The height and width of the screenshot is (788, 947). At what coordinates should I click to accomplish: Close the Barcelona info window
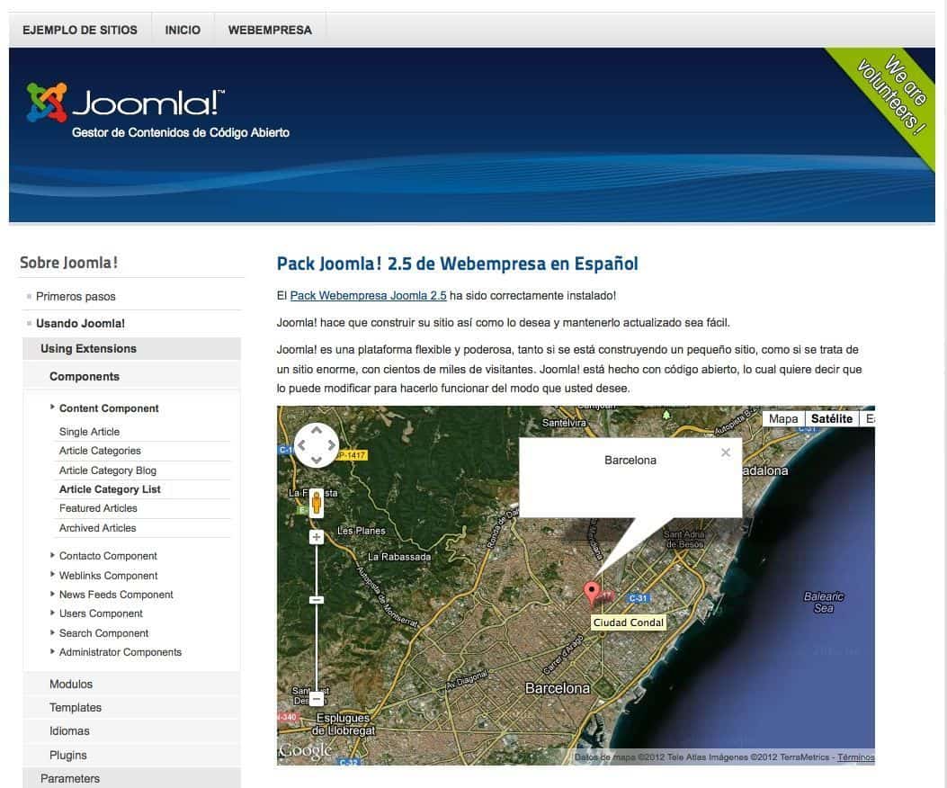726,452
